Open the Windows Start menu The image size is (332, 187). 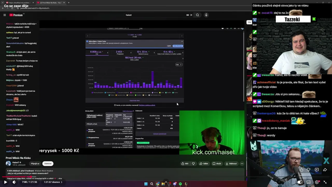[146, 184]
